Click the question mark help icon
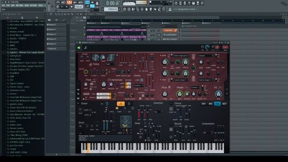Image resolution: width=288 pixels, height=162 pixels. [x=189, y=3]
